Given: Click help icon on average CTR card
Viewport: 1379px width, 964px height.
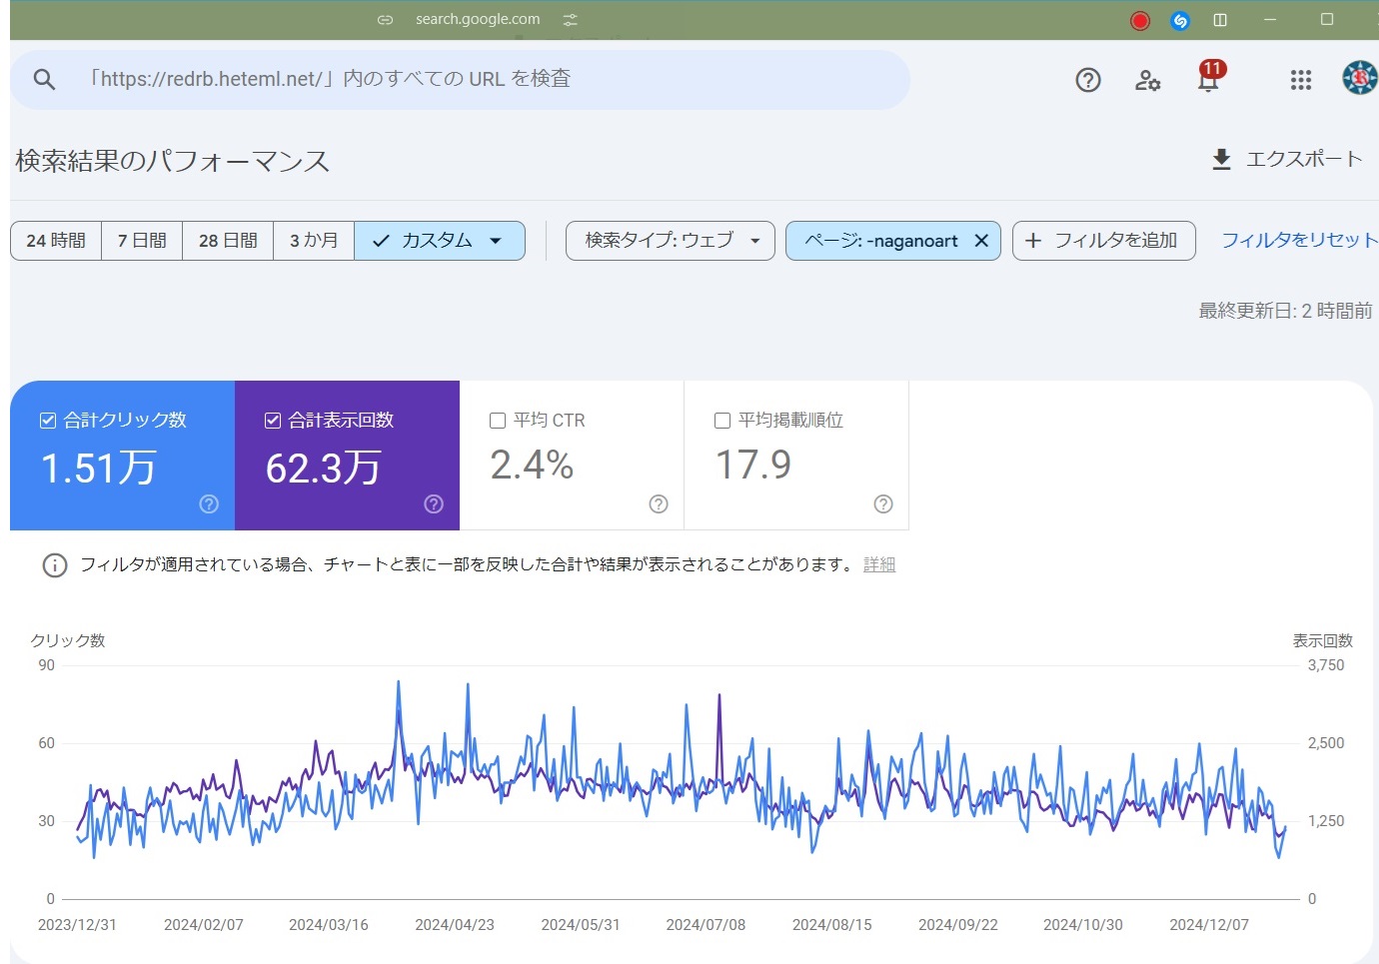Looking at the screenshot, I should [659, 504].
